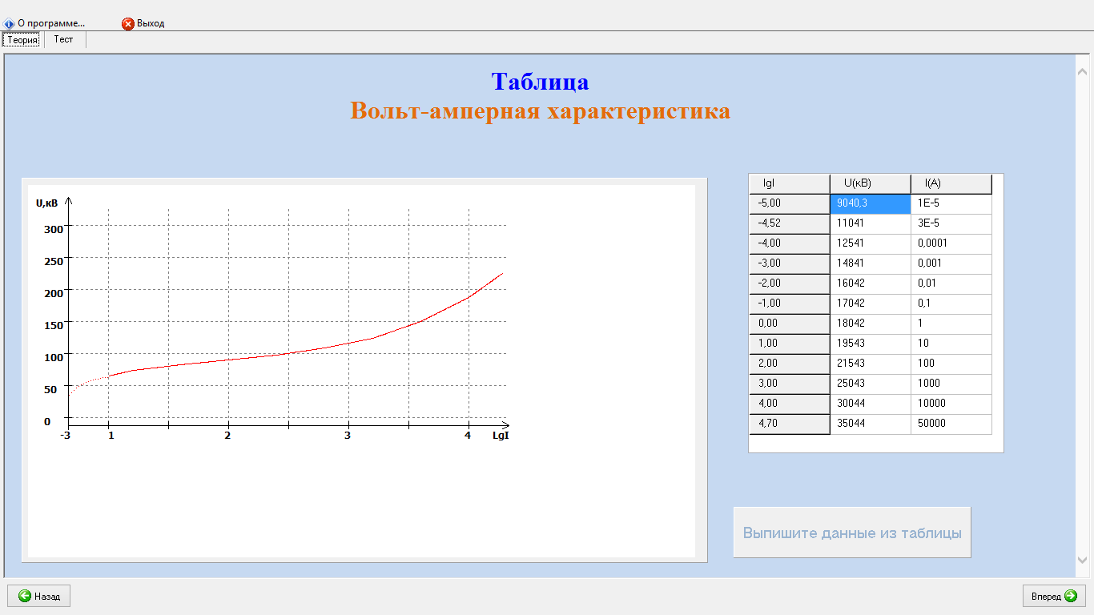Screen dimensions: 1094x615
Task: Click the '300' value on the chart axis
Action: tap(53, 229)
